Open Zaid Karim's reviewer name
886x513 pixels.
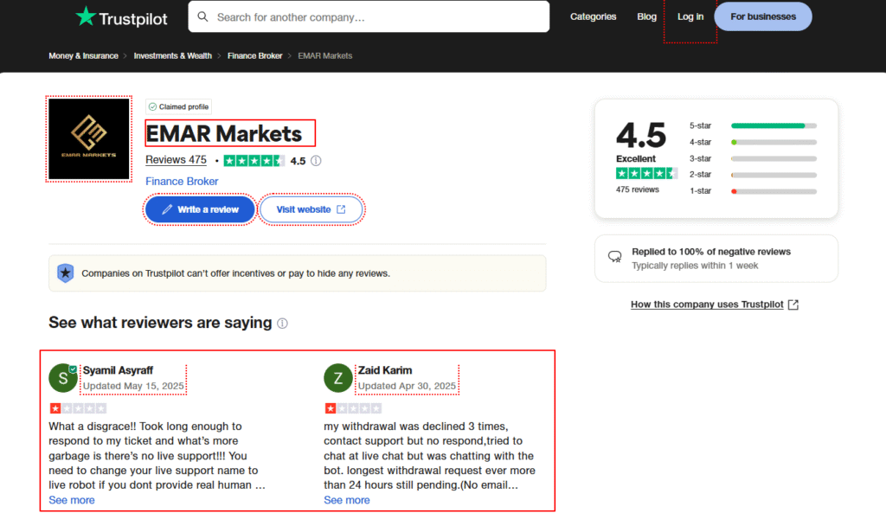pos(385,370)
